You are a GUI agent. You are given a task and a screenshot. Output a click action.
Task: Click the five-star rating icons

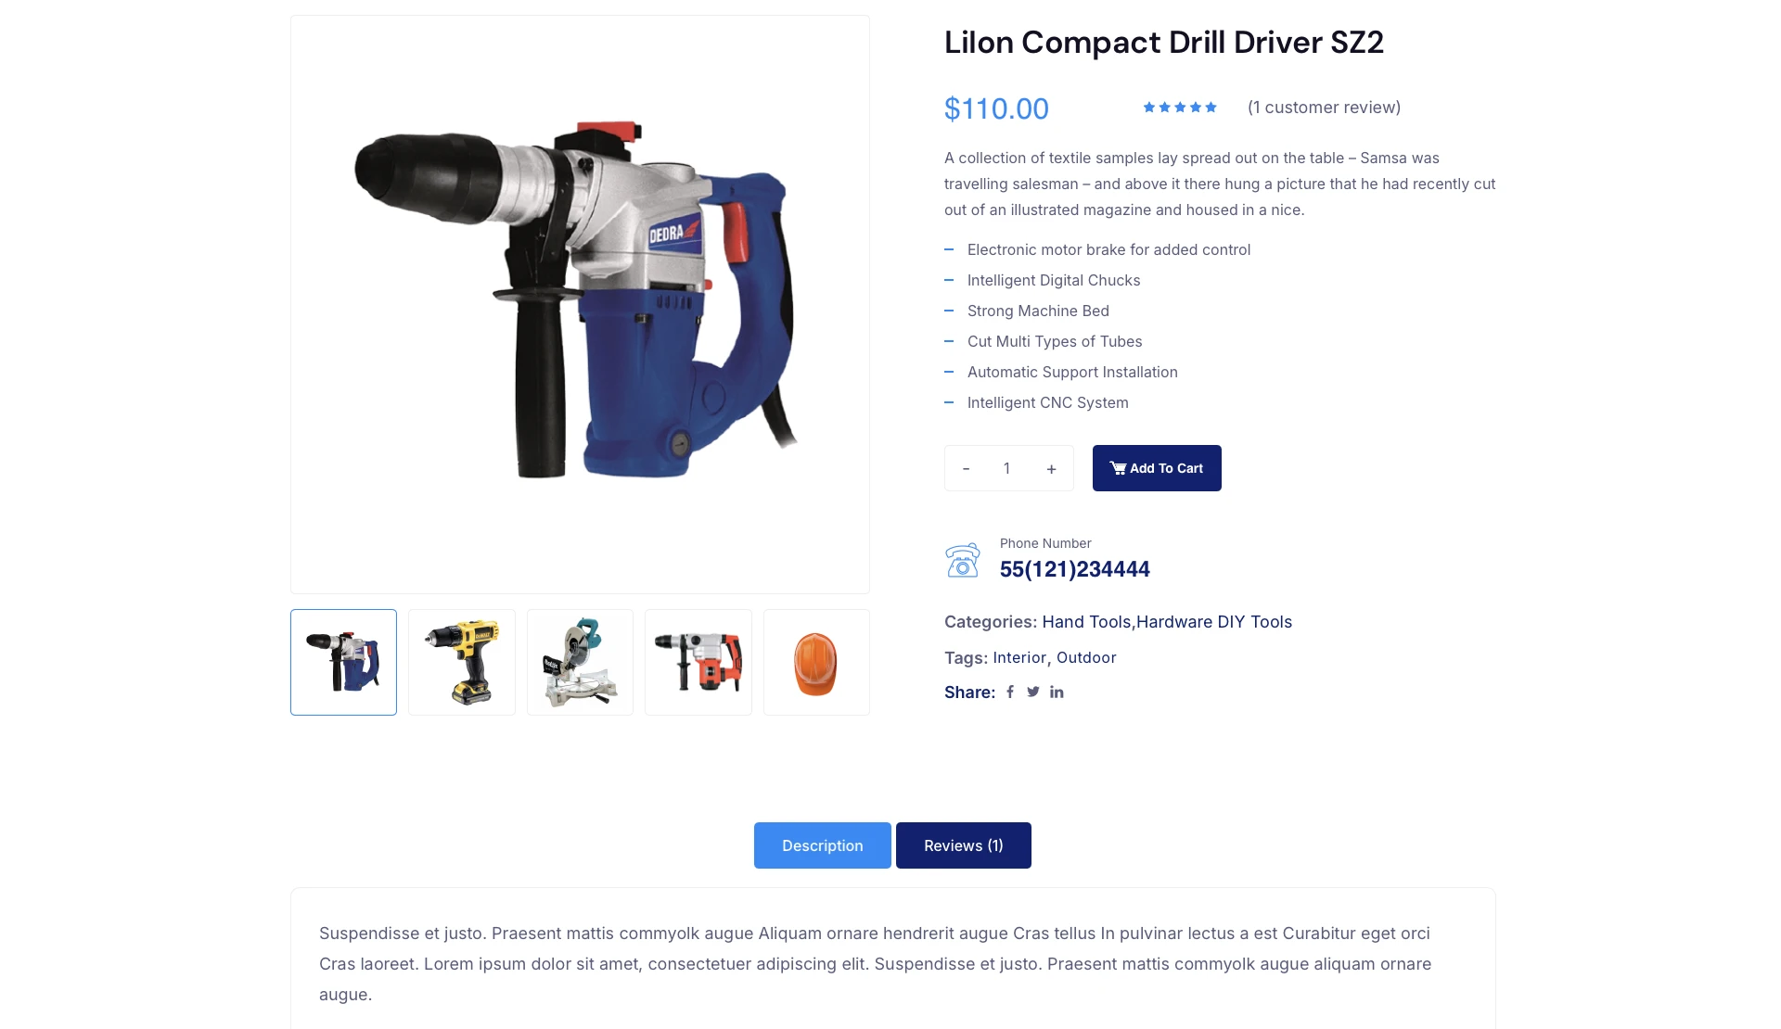1180,108
